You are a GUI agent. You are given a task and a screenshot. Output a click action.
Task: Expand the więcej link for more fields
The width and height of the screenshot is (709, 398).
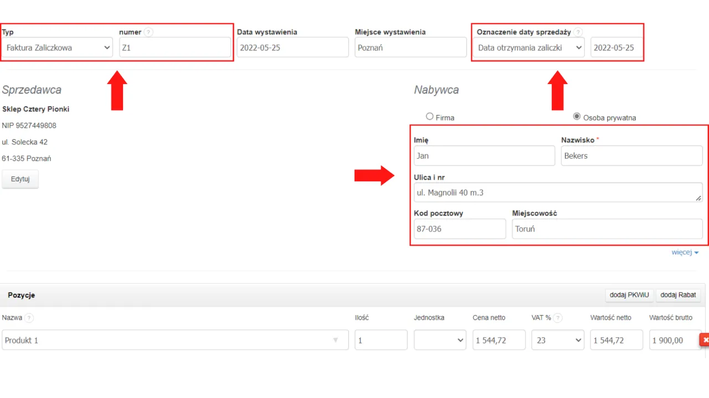click(685, 253)
